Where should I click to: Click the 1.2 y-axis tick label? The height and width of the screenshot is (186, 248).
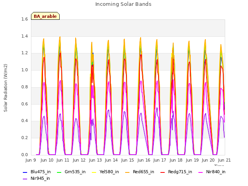pos(24,53)
